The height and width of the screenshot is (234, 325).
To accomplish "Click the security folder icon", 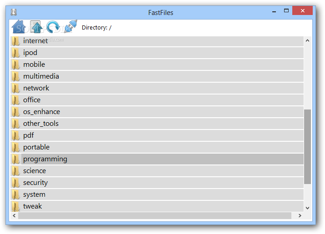I will 15,183.
